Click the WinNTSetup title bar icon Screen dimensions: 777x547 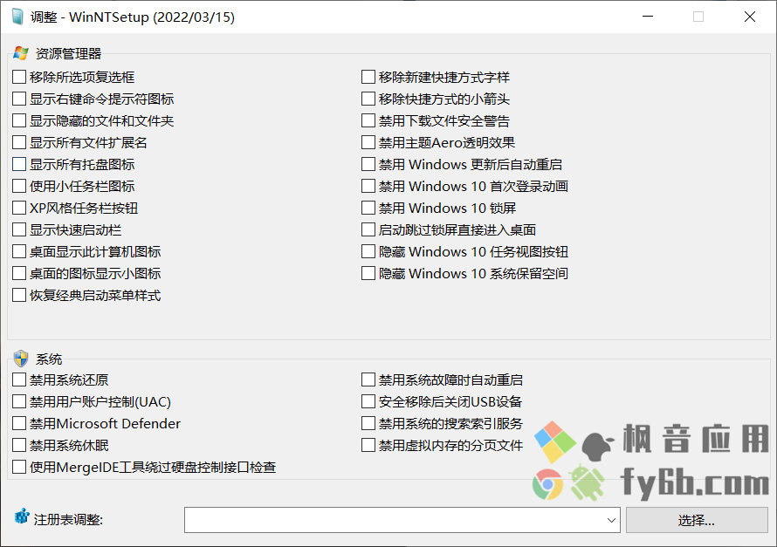point(17,17)
